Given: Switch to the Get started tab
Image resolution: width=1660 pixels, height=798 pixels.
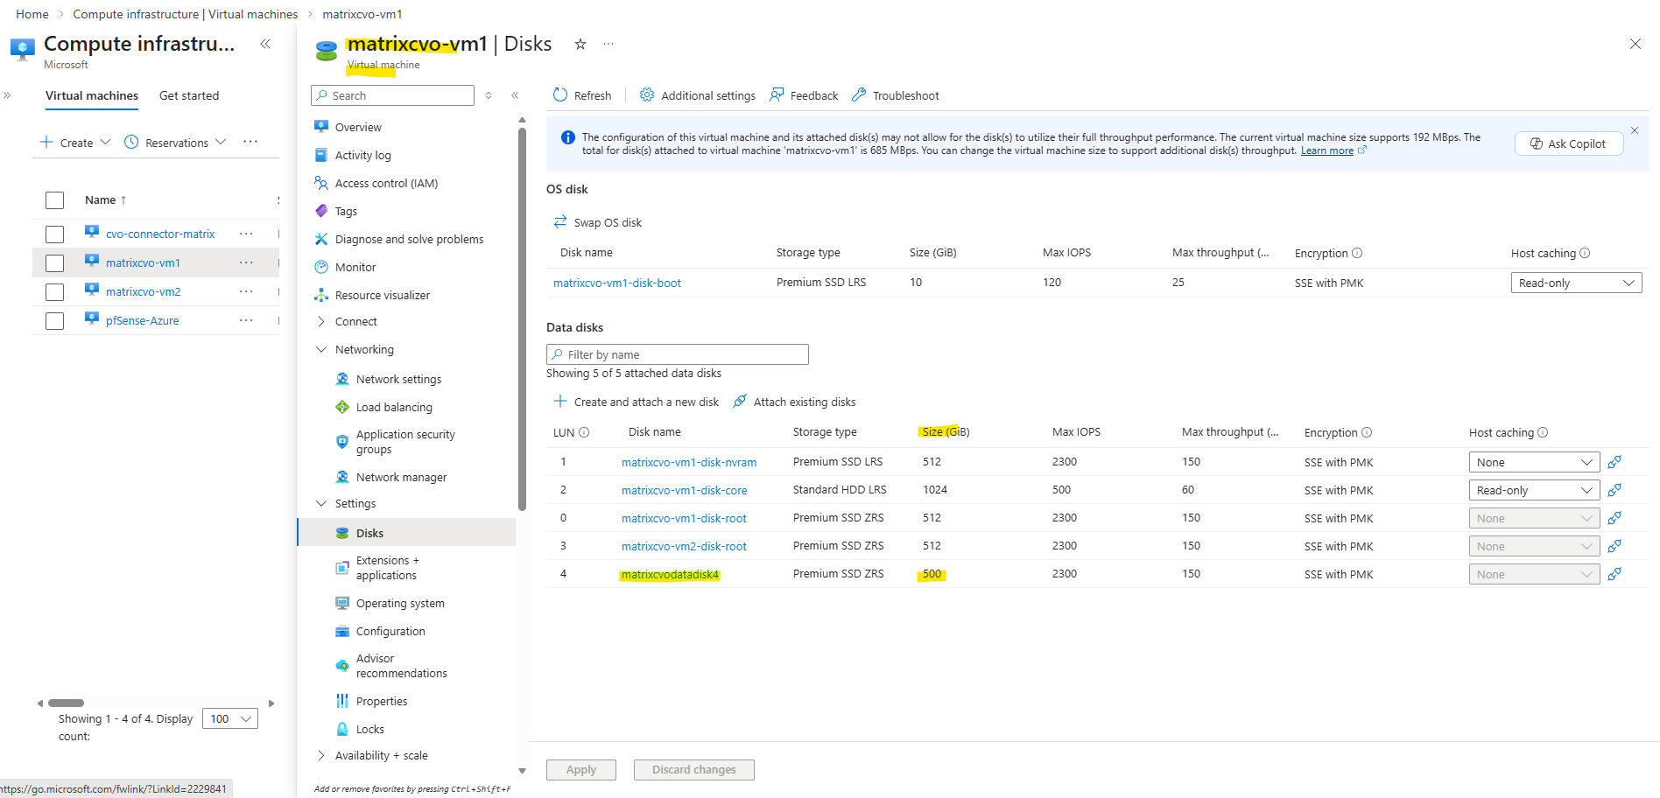Looking at the screenshot, I should tap(189, 96).
